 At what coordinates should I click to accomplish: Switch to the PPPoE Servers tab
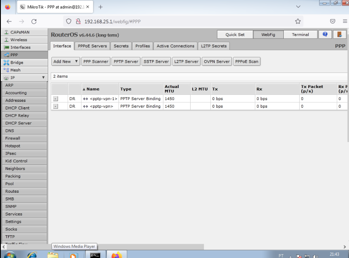tap(92, 46)
